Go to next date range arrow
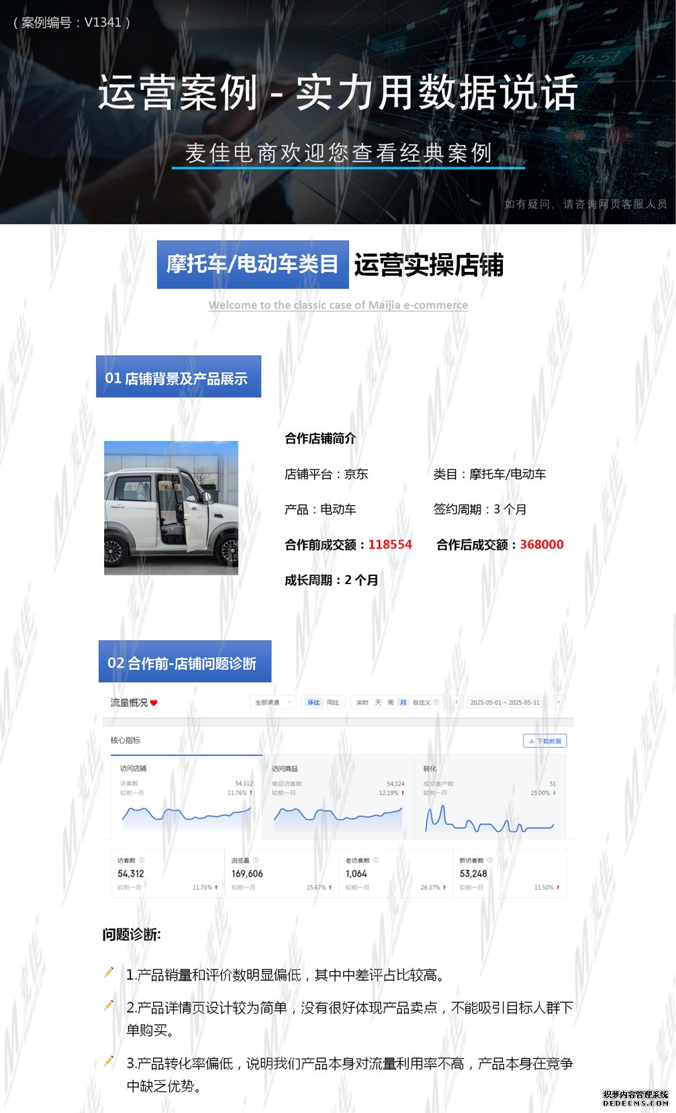676x1113 pixels. click(x=559, y=702)
